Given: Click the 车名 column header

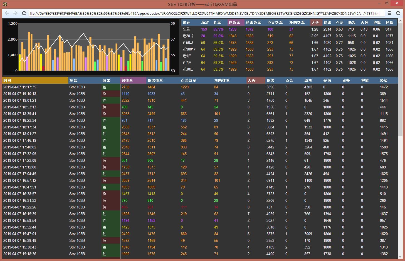Looking at the screenshot, I should click(85, 80).
